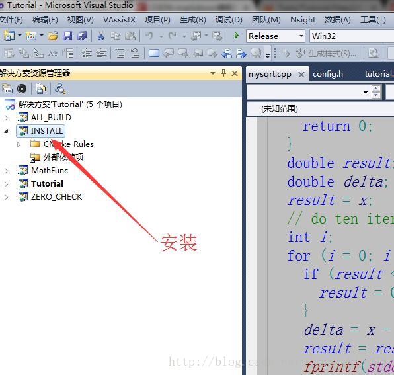This screenshot has width=394, height=375.
Task: Open the Undo history dropdown arrow
Action: click(x=161, y=36)
